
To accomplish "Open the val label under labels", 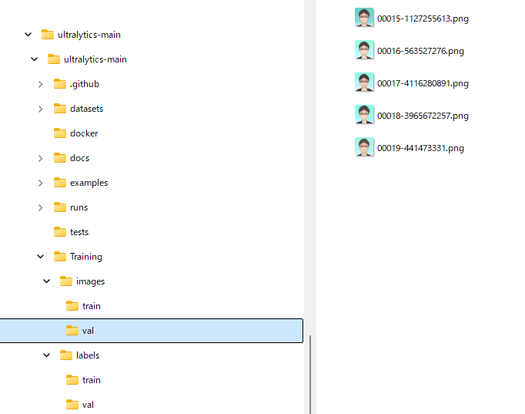I will (x=88, y=405).
